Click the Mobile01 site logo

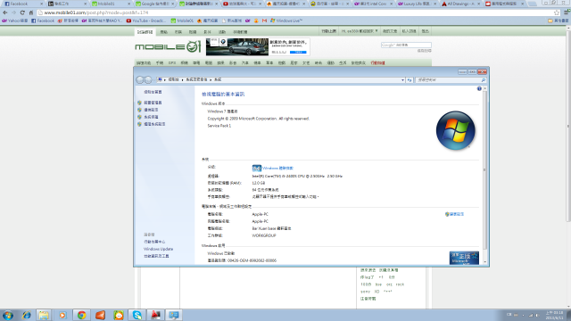click(168, 46)
